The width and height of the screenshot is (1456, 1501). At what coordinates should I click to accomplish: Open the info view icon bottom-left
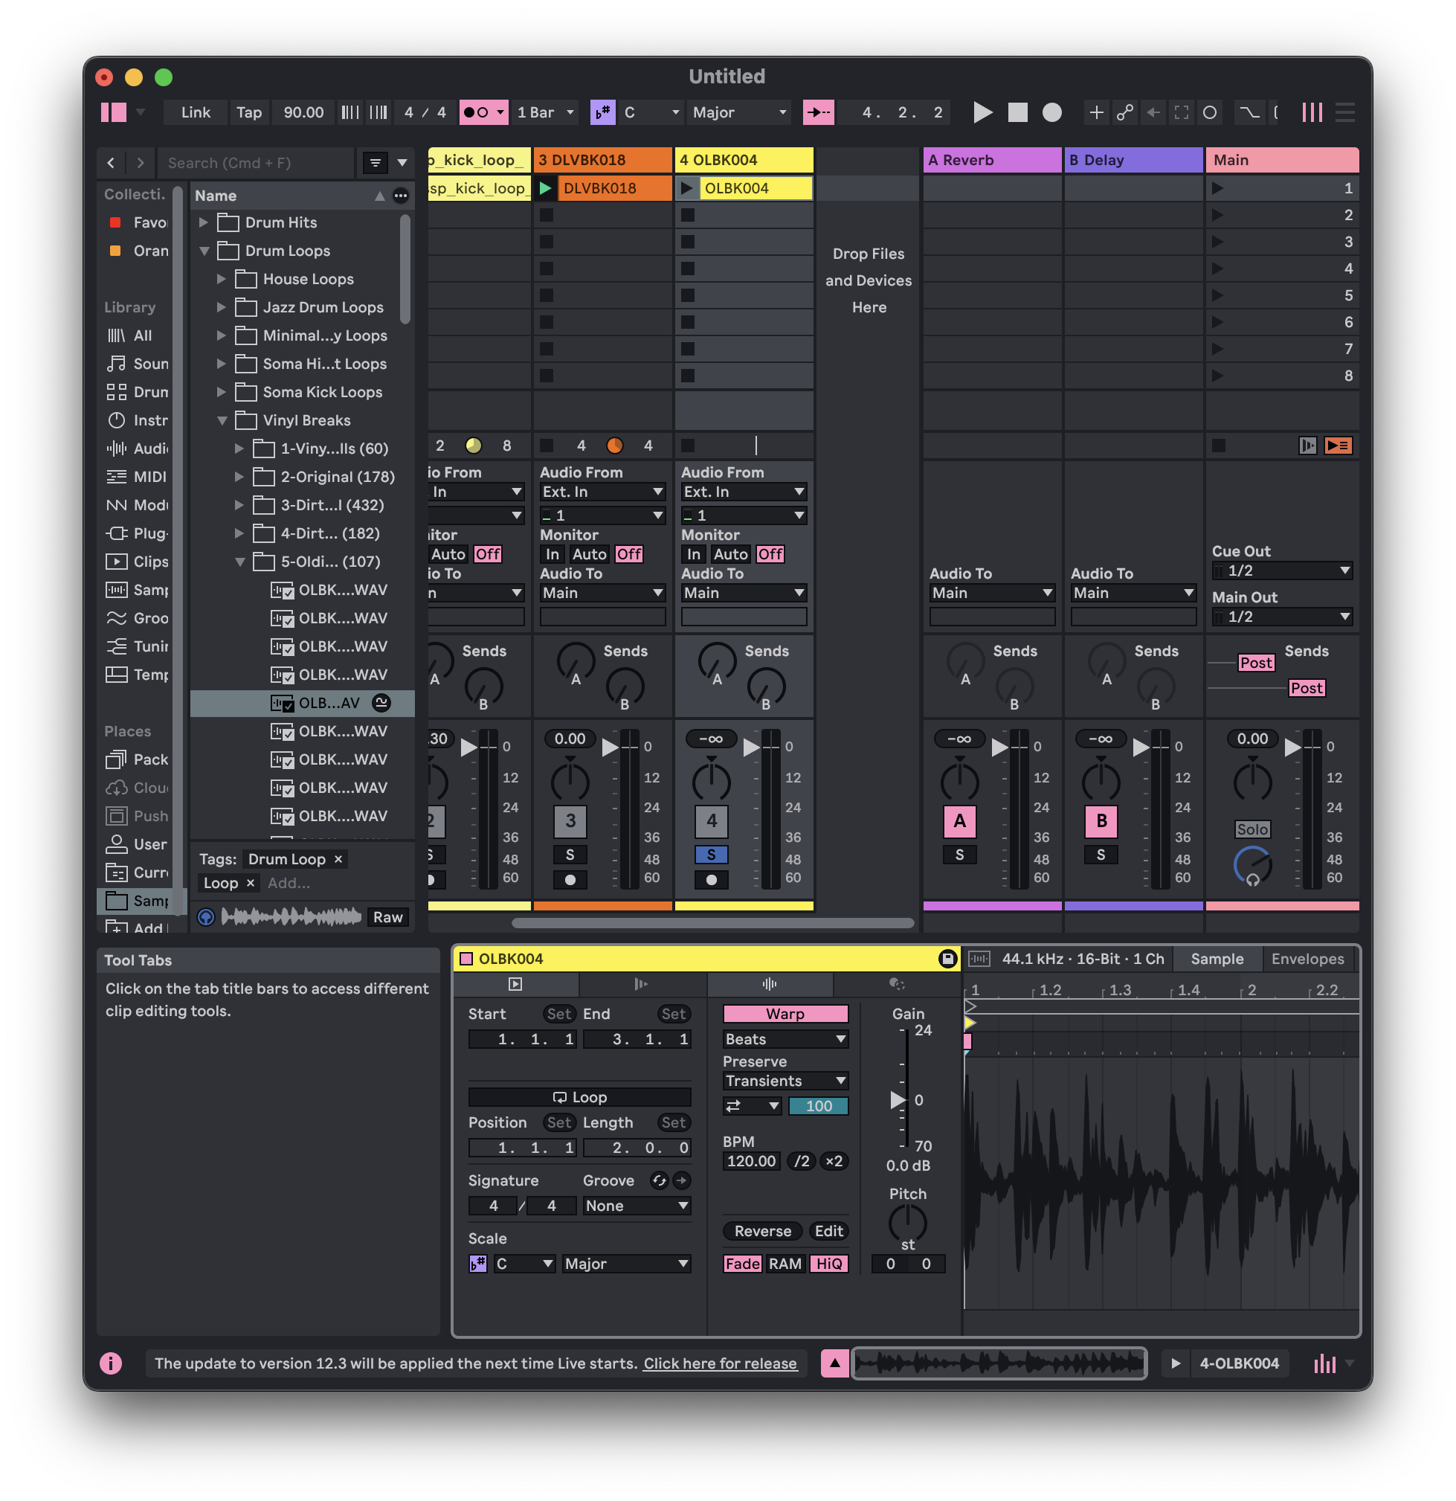(x=111, y=1363)
